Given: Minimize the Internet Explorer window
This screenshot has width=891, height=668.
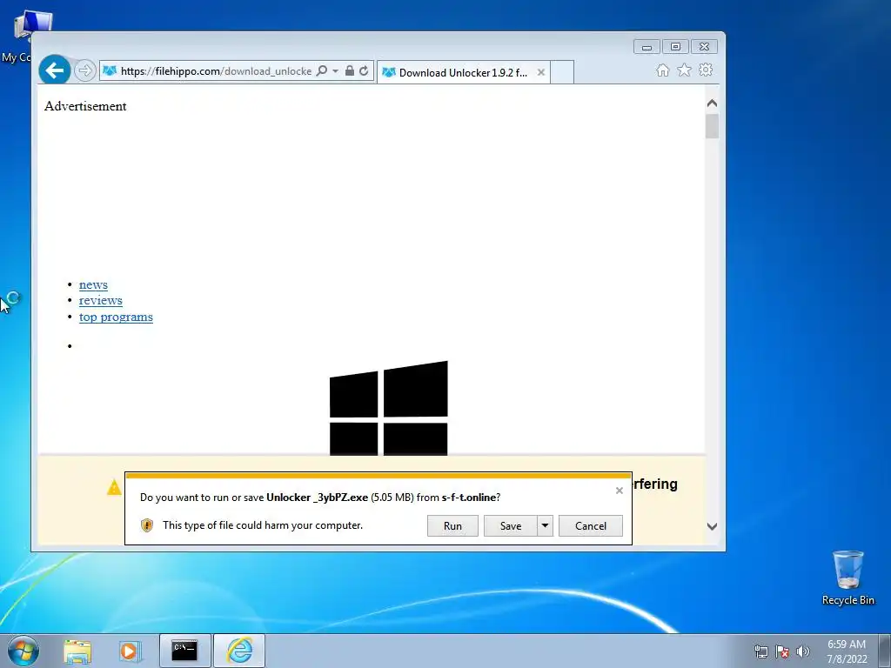Looking at the screenshot, I should [646, 47].
